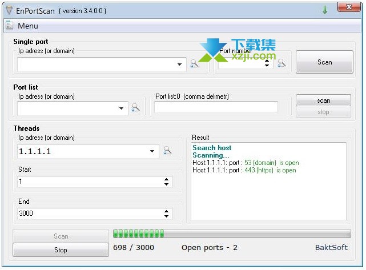Viewport: 366px width, 270px height.
Task: Expand the Port list IP address dropdown
Action: coord(122,108)
